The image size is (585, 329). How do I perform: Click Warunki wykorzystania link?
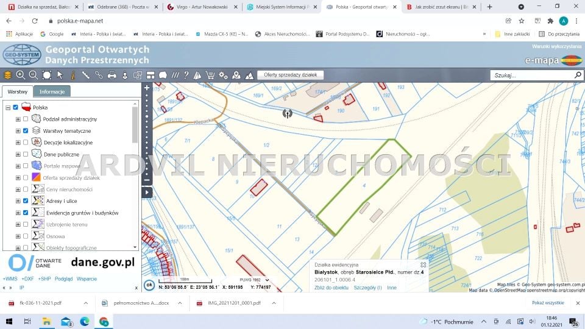click(556, 46)
